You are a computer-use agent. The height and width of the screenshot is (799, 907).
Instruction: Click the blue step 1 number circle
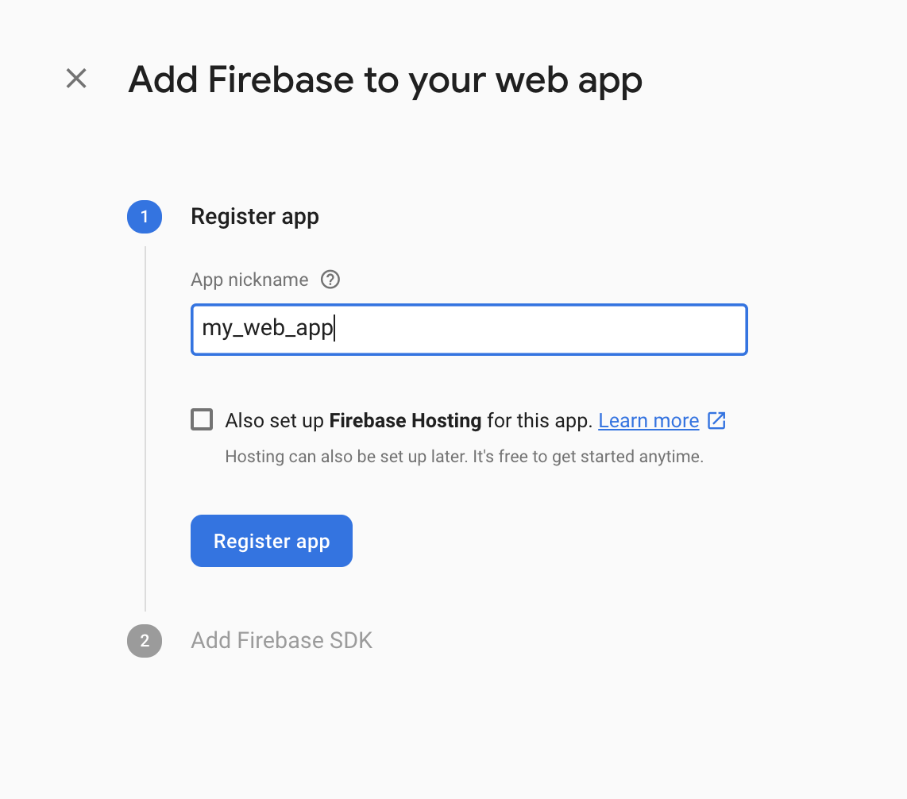[145, 217]
